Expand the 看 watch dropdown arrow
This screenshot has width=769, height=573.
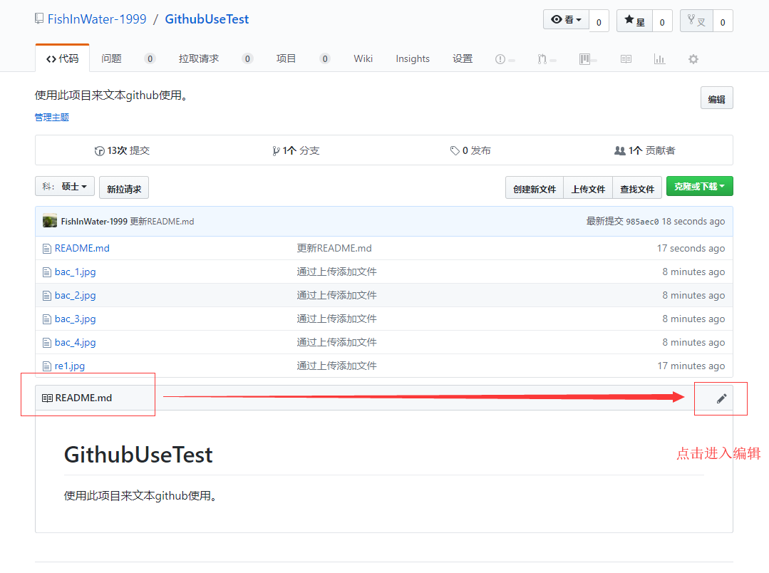pos(577,19)
